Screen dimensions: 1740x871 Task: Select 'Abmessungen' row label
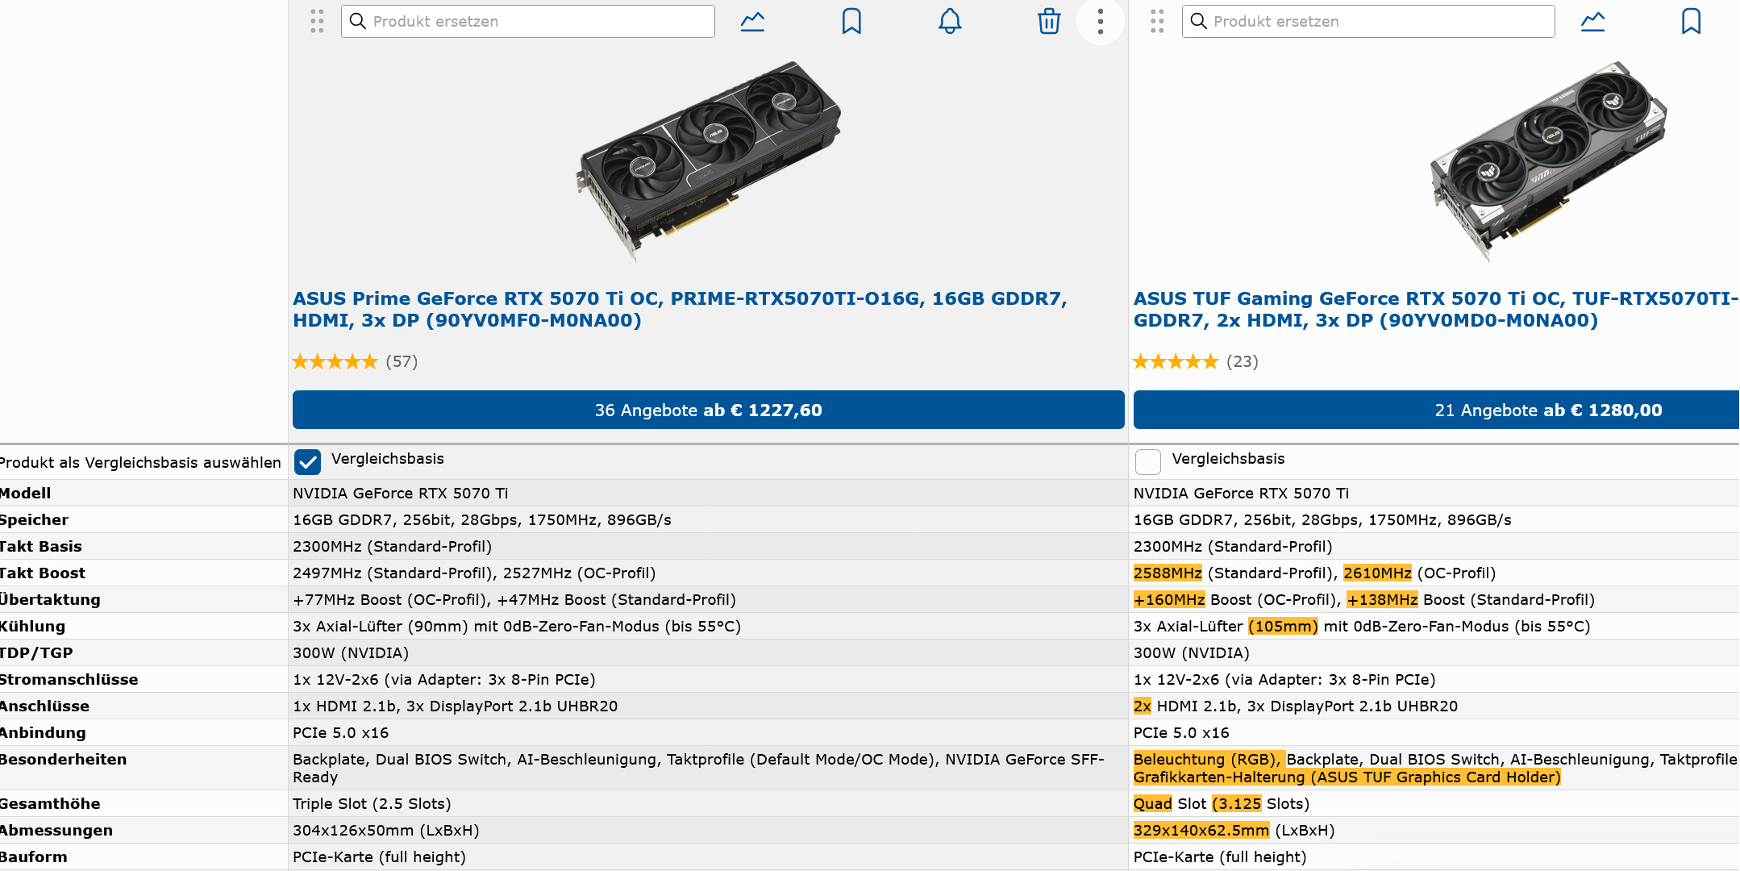point(56,830)
